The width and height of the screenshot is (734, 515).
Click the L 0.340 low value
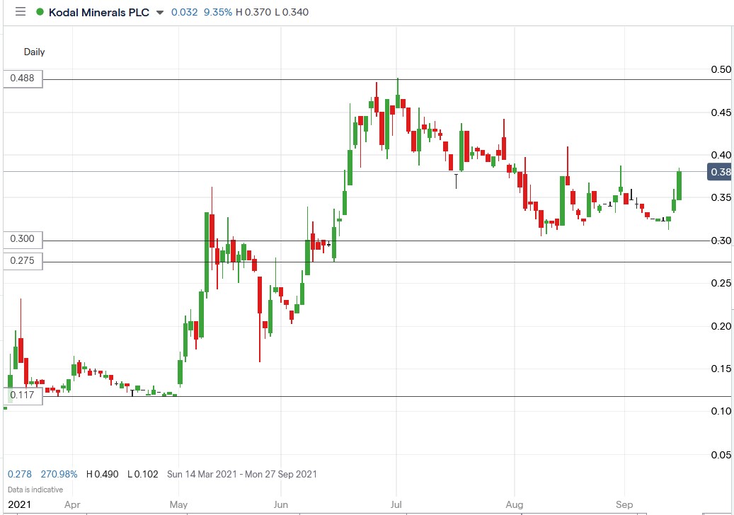click(292, 12)
